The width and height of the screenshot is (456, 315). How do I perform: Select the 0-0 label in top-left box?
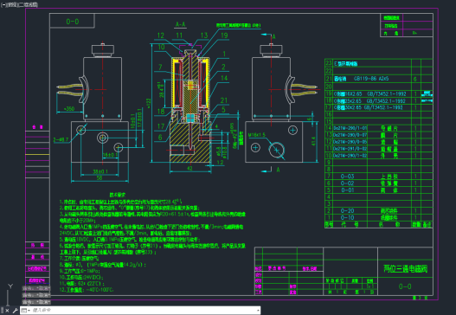tap(73, 22)
